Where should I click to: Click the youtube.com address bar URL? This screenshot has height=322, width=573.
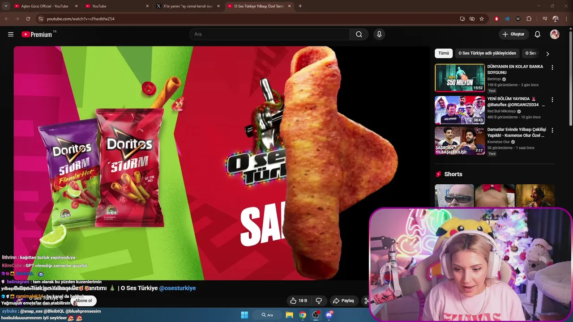tap(81, 19)
